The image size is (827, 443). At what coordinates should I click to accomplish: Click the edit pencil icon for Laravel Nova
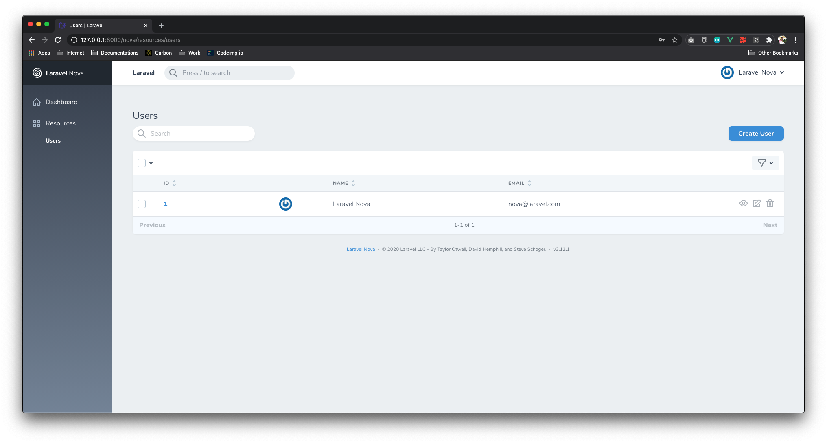[757, 204]
